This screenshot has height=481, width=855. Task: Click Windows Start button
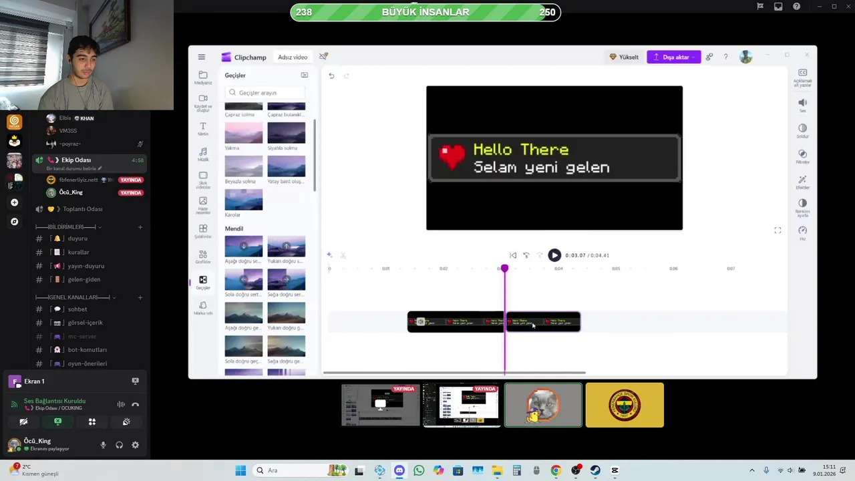point(240,470)
